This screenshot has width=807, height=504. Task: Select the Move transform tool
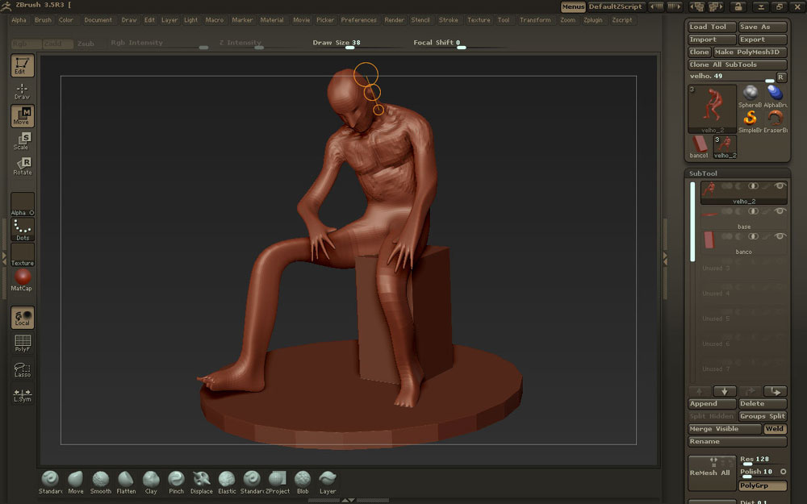(x=22, y=116)
